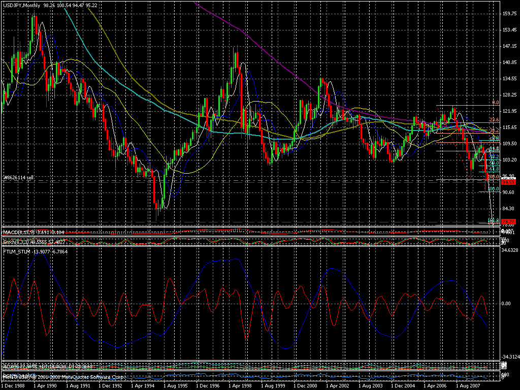Click the orange 38.2 Fibonacci level label
Viewport: 520px width, 390px height.
coord(494,131)
